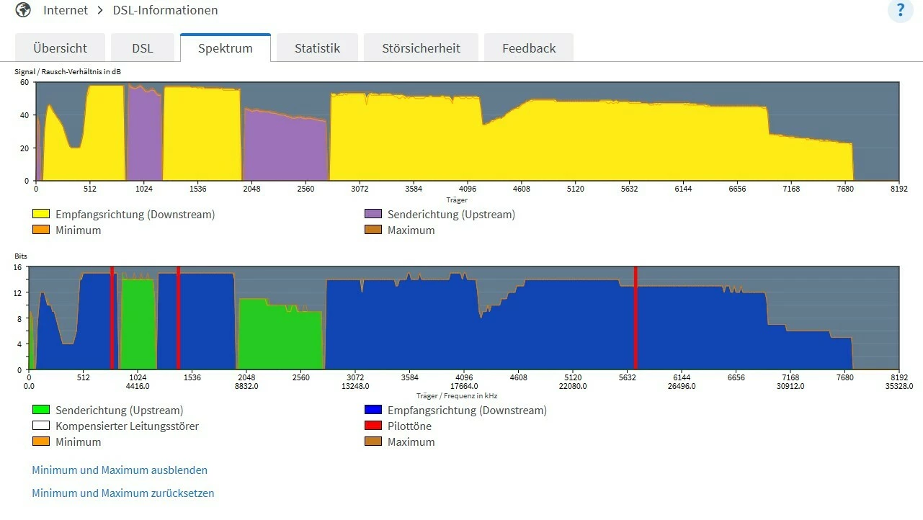This screenshot has width=923, height=520.
Task: Click Minimum und Maximum zurücksetzen link
Action: pos(123,493)
